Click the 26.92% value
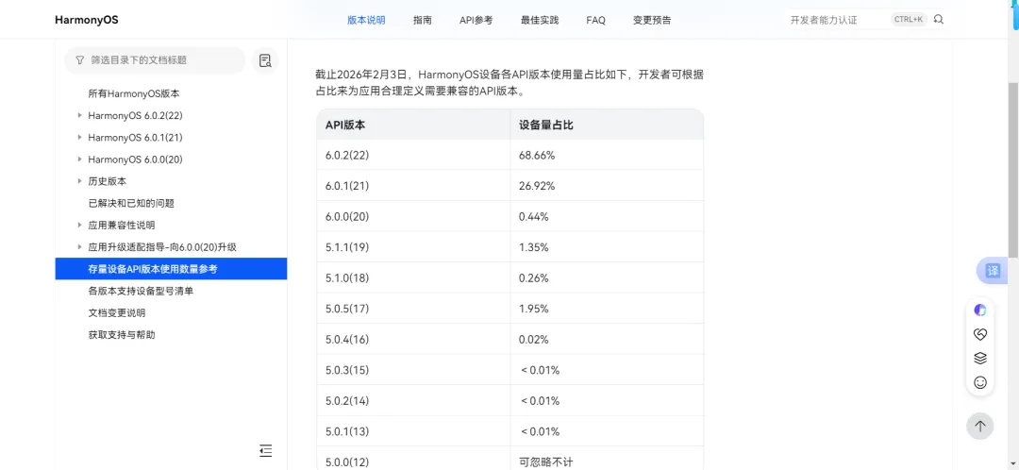 point(537,186)
